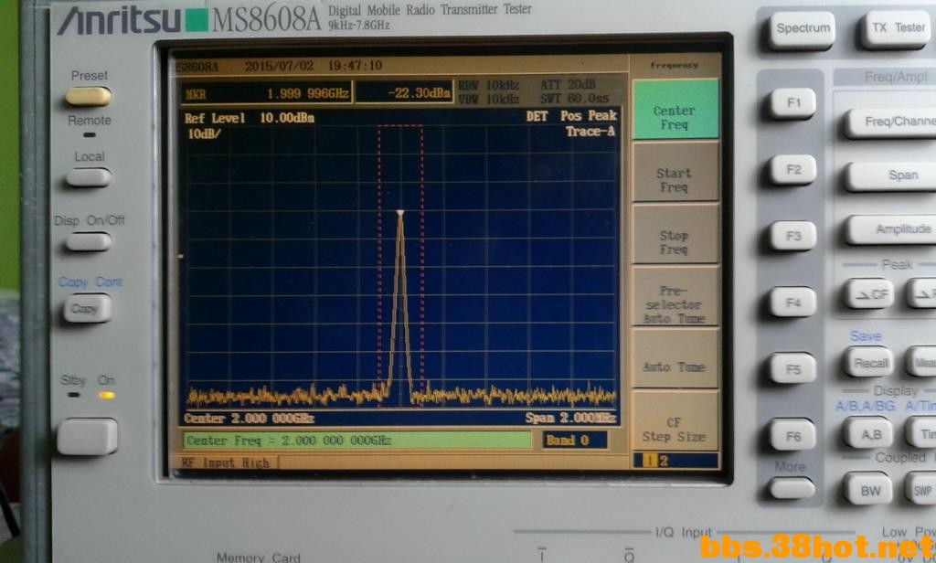Viewport: 936px width, 563px height.
Task: Click the Span 2.000MHz label below the graph
Action: pyautogui.click(x=570, y=418)
